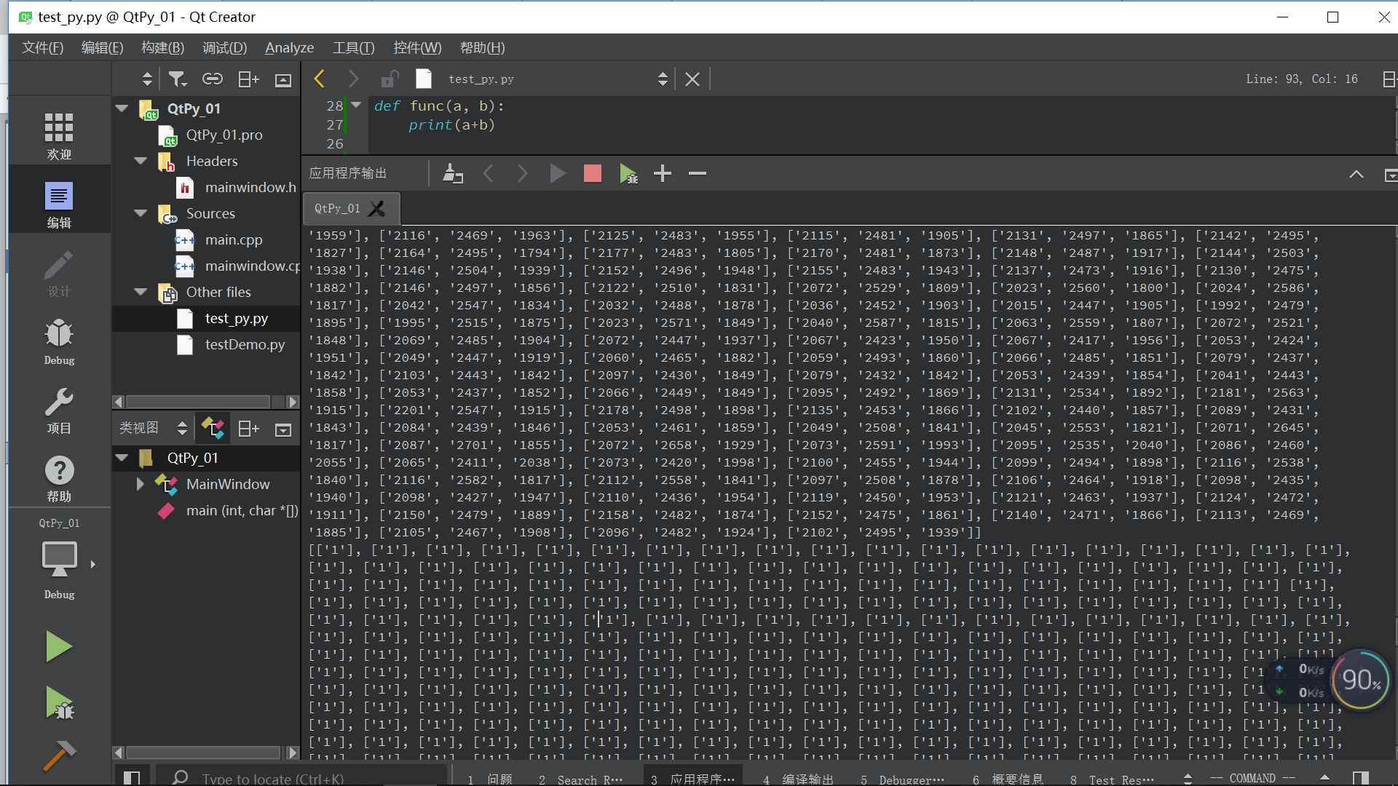Fold the code block at line 28
1398x786 pixels.
click(356, 106)
